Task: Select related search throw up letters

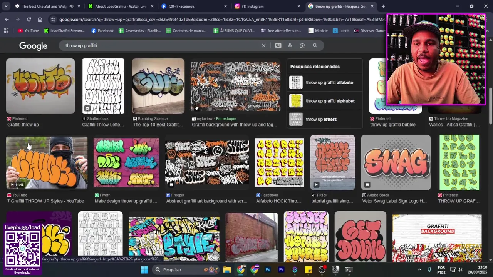Action: point(325,119)
